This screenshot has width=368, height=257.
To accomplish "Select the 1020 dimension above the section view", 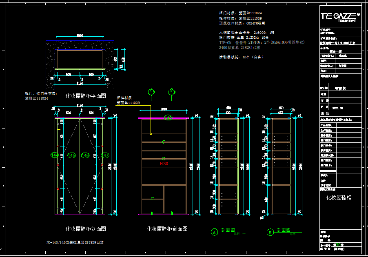I will pos(164,109).
